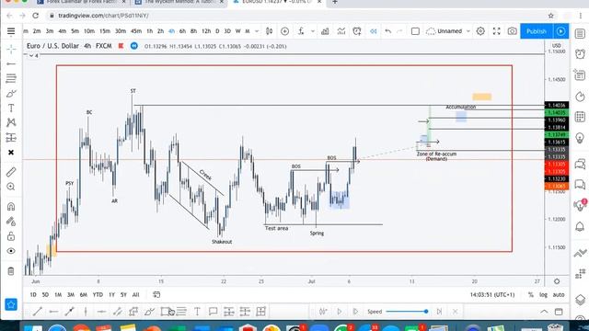Select the All date range
589x331 pixels.
[135, 295]
